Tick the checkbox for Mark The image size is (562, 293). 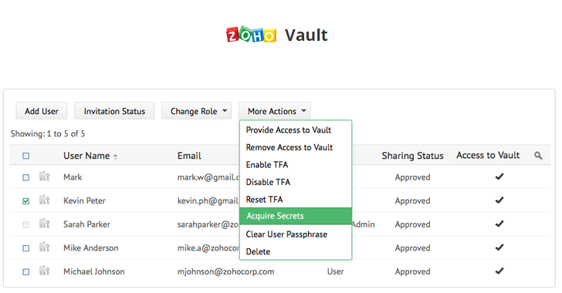coord(25,177)
